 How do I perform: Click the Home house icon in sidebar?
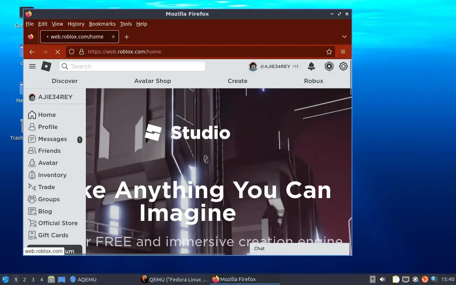tap(32, 115)
